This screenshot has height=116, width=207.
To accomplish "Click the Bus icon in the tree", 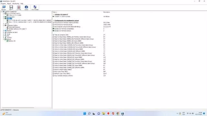I will pyautogui.click(x=5, y=24).
